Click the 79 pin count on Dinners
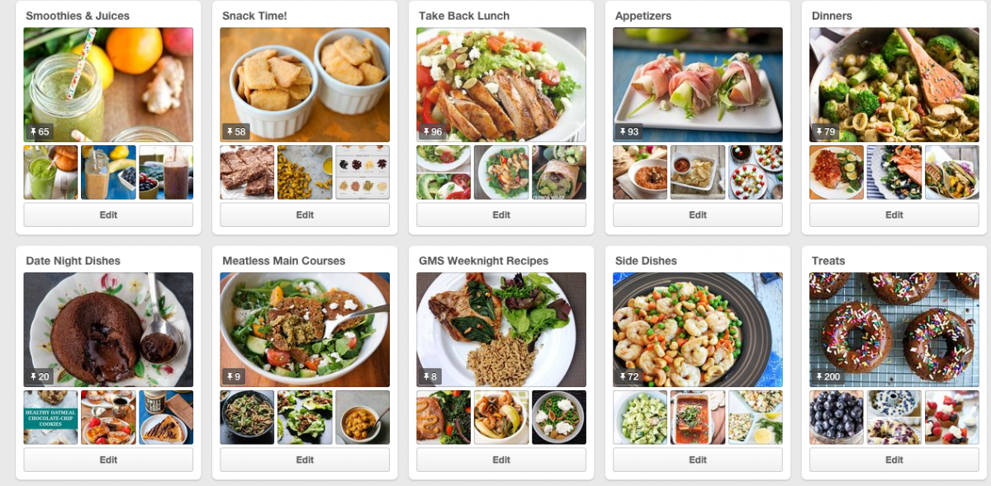Screen dimensions: 991x486 click(825, 132)
